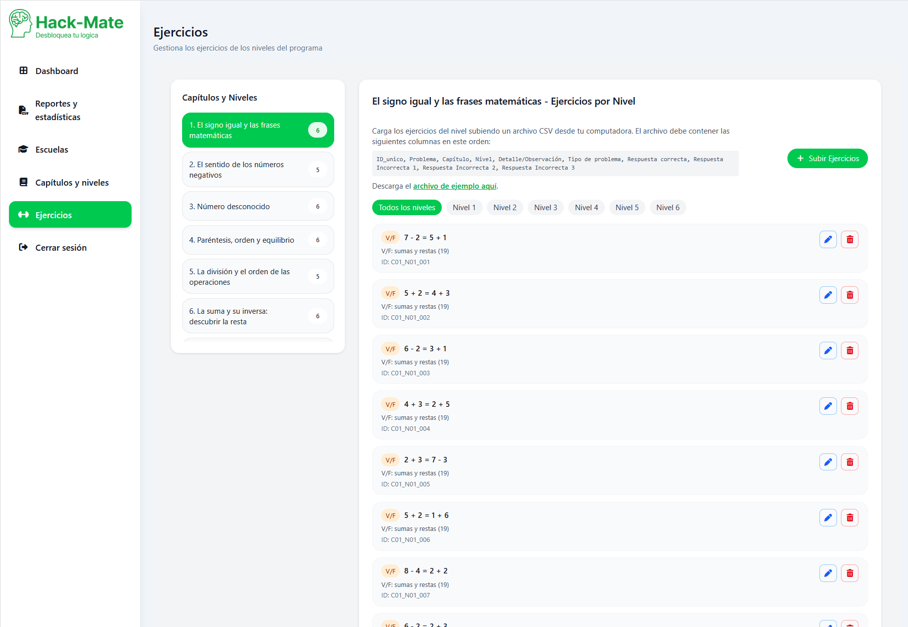Viewport: 908px width, 627px height.
Task: Click the badge counter on chapter 4
Action: [x=317, y=240]
